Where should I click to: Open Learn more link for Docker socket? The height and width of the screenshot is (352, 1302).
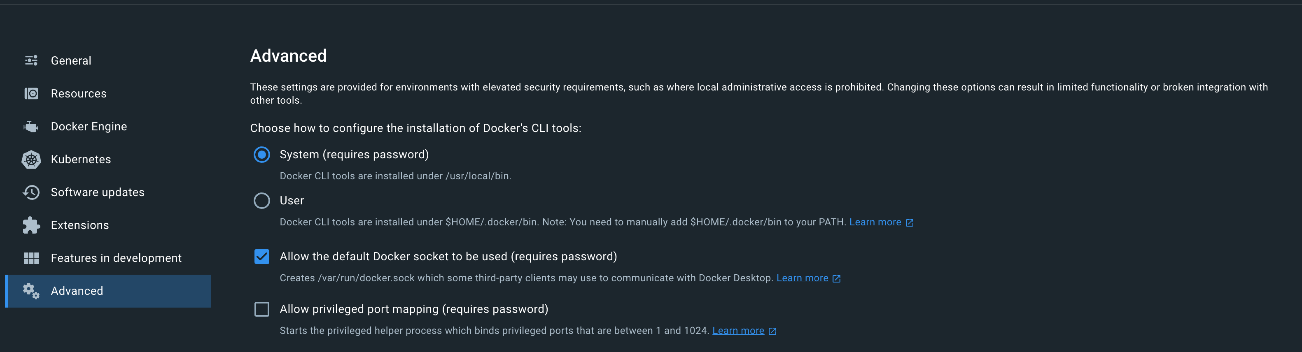[x=802, y=278]
